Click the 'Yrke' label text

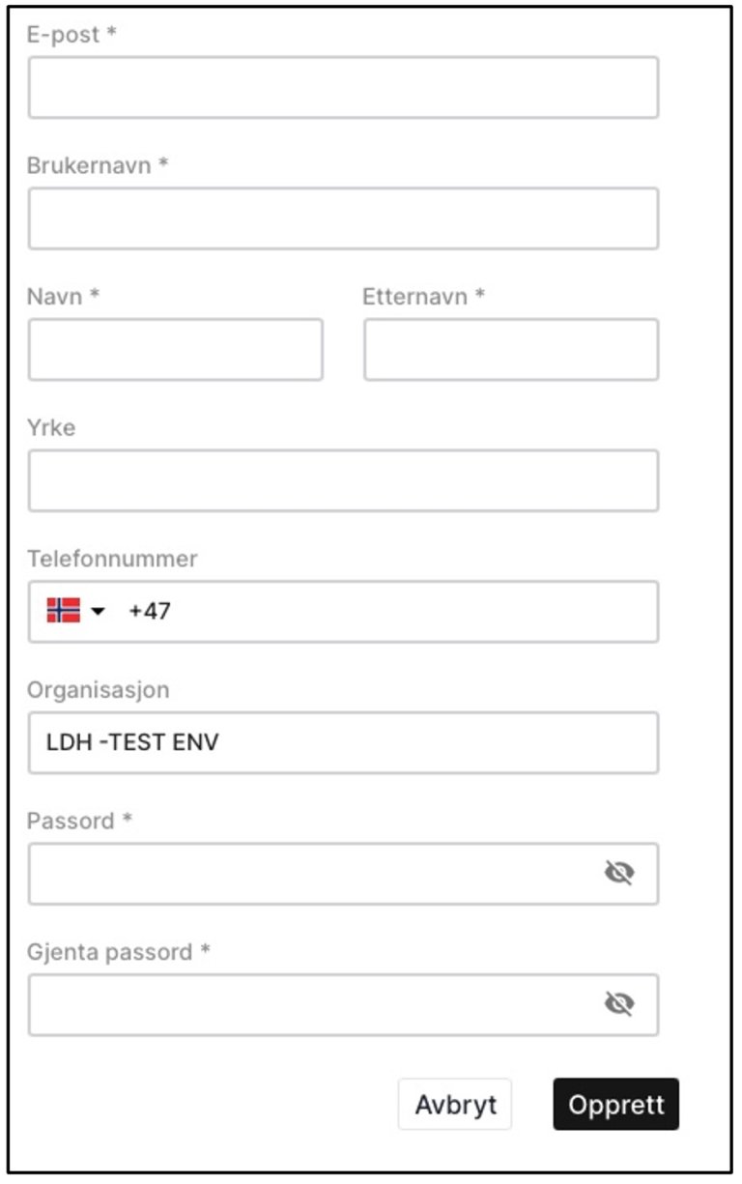point(51,427)
